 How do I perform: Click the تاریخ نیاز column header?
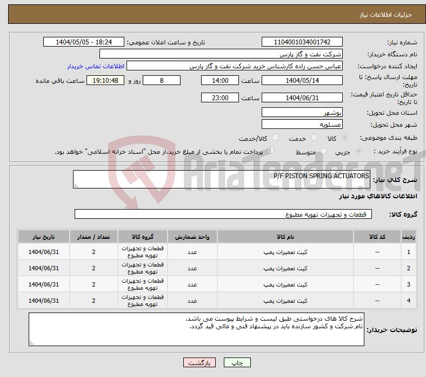(43, 237)
